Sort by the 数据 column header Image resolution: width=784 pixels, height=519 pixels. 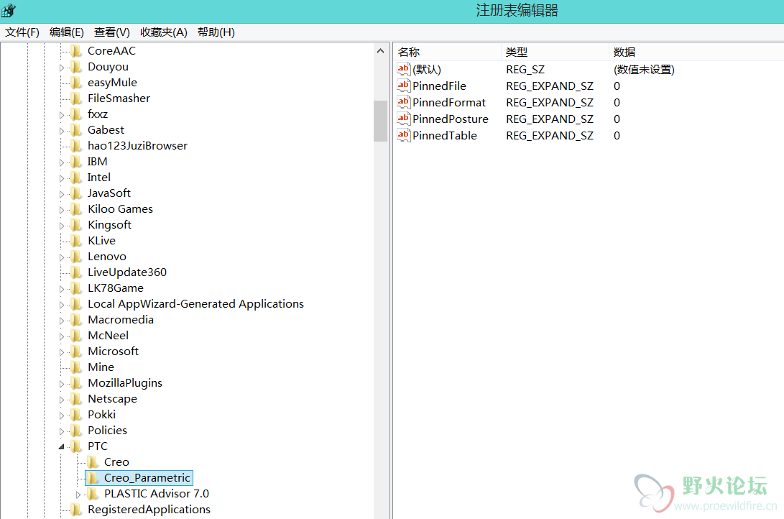coord(696,52)
